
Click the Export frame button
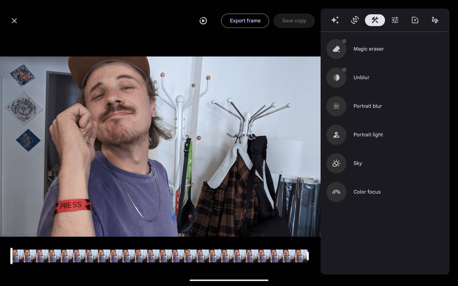tap(245, 21)
